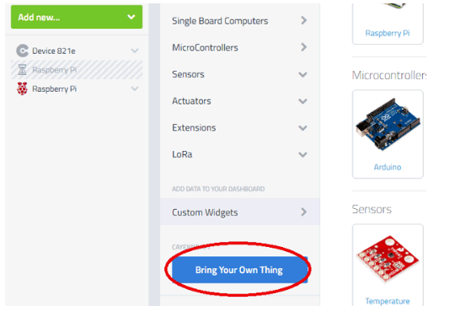Expand the Sensors section arrow

click(302, 75)
